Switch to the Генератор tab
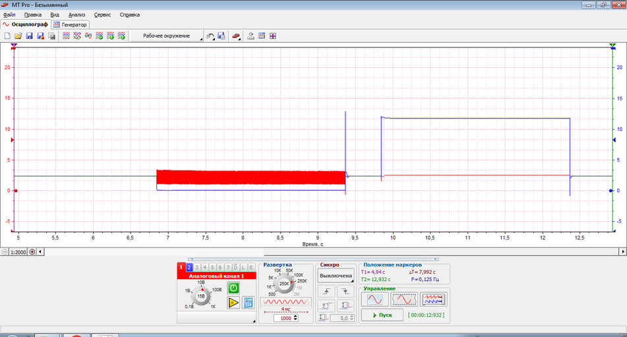This screenshot has width=627, height=337. tap(70, 25)
